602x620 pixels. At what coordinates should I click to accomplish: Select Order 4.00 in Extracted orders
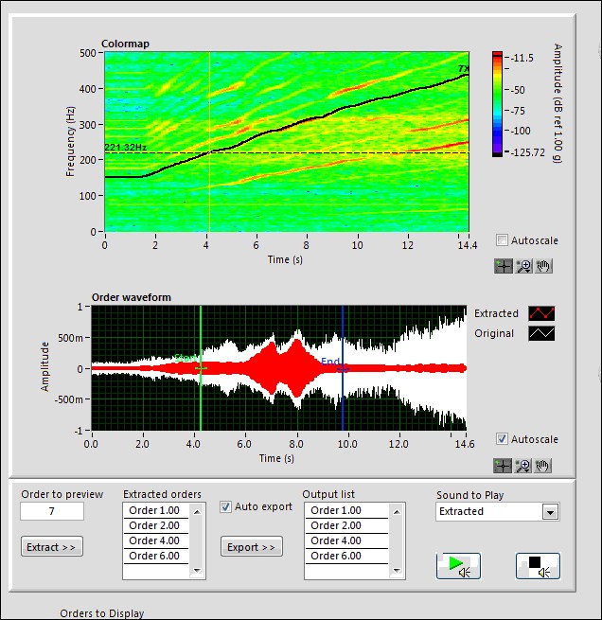pos(156,541)
